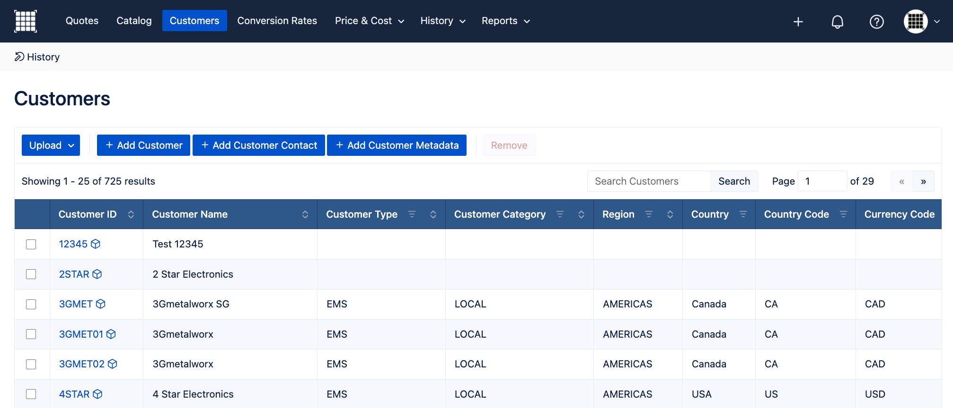Click the user avatar icon

[916, 21]
